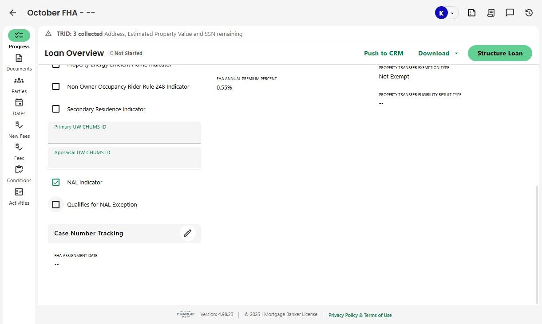Screen dimensions: 542x324
Task: Open the user avatar K dropdown
Action: (x=446, y=13)
